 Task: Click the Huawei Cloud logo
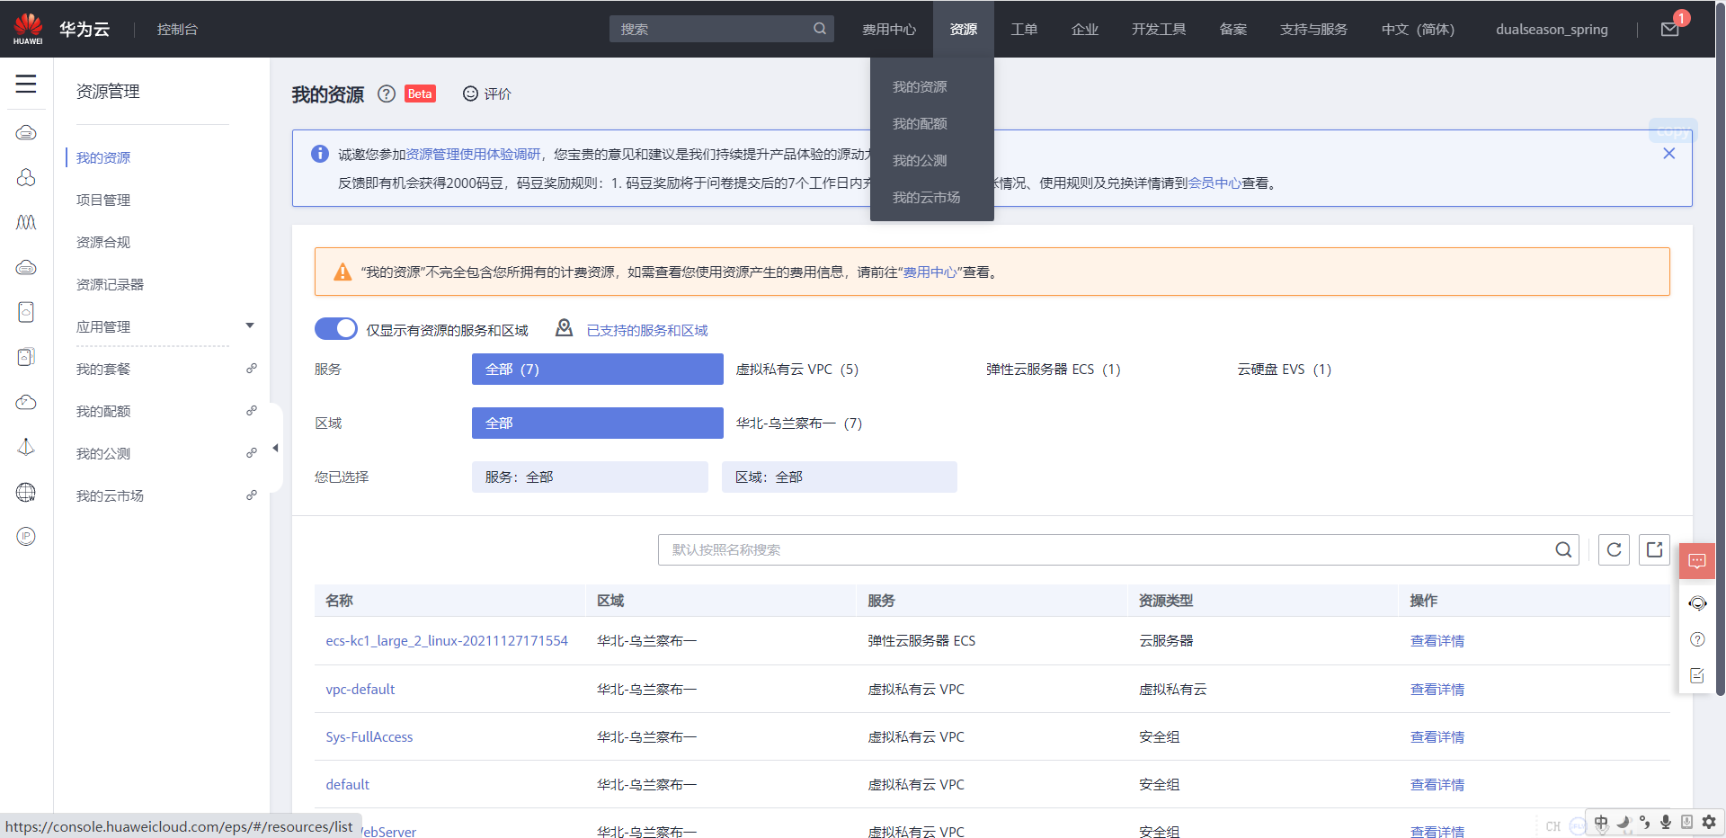pyautogui.click(x=28, y=29)
